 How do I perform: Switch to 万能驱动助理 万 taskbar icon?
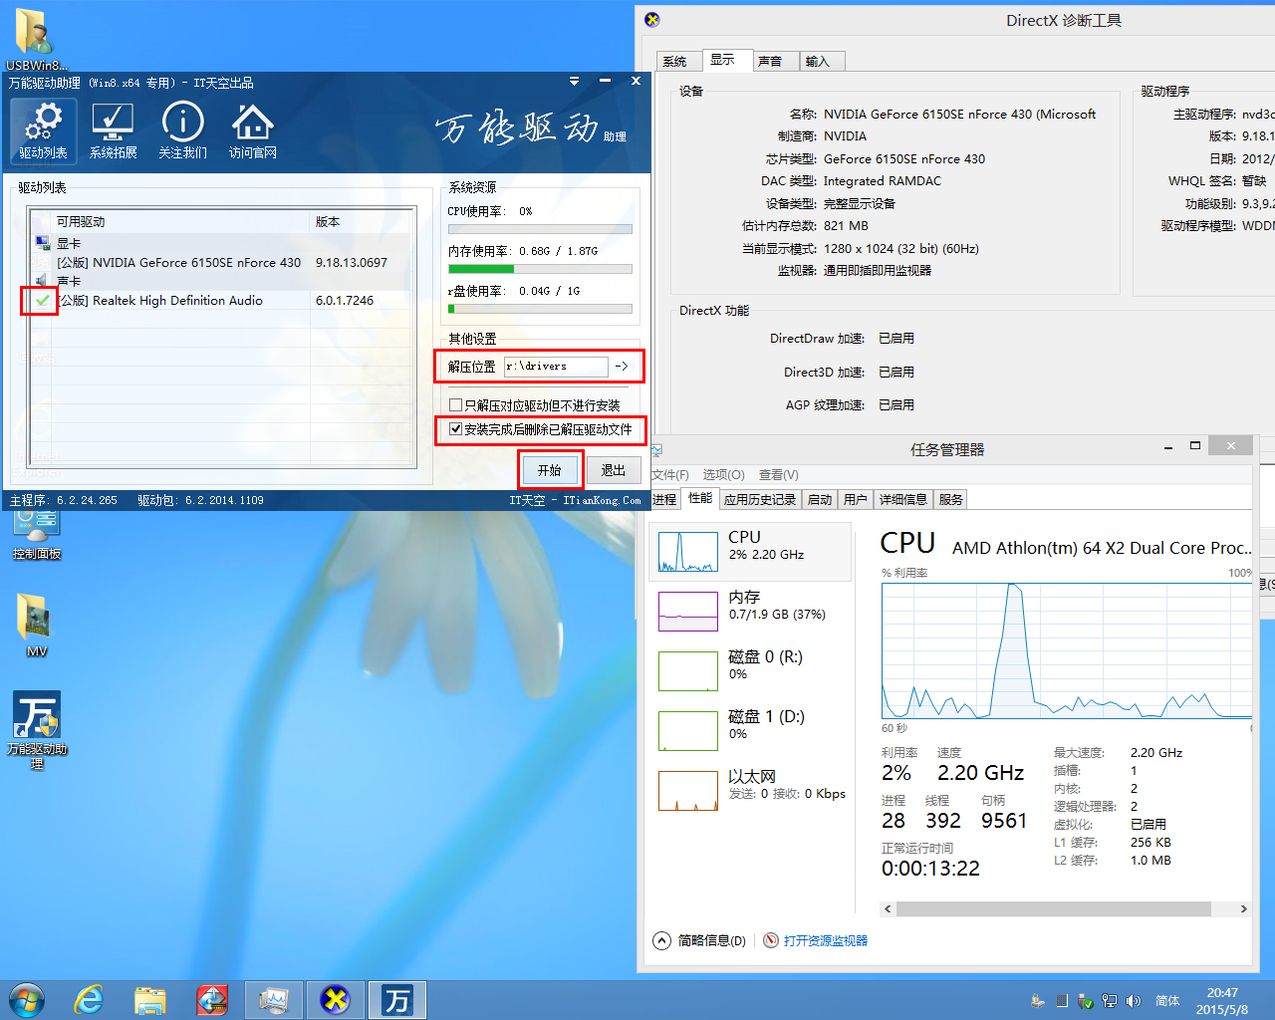point(397,1000)
